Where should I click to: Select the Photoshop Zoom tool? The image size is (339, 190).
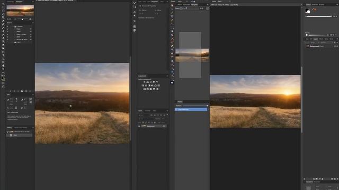coord(3,69)
